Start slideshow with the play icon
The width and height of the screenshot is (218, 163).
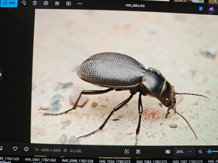pyautogui.click(x=68, y=3)
